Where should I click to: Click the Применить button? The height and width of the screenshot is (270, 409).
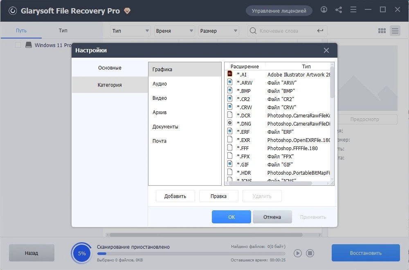(313, 217)
